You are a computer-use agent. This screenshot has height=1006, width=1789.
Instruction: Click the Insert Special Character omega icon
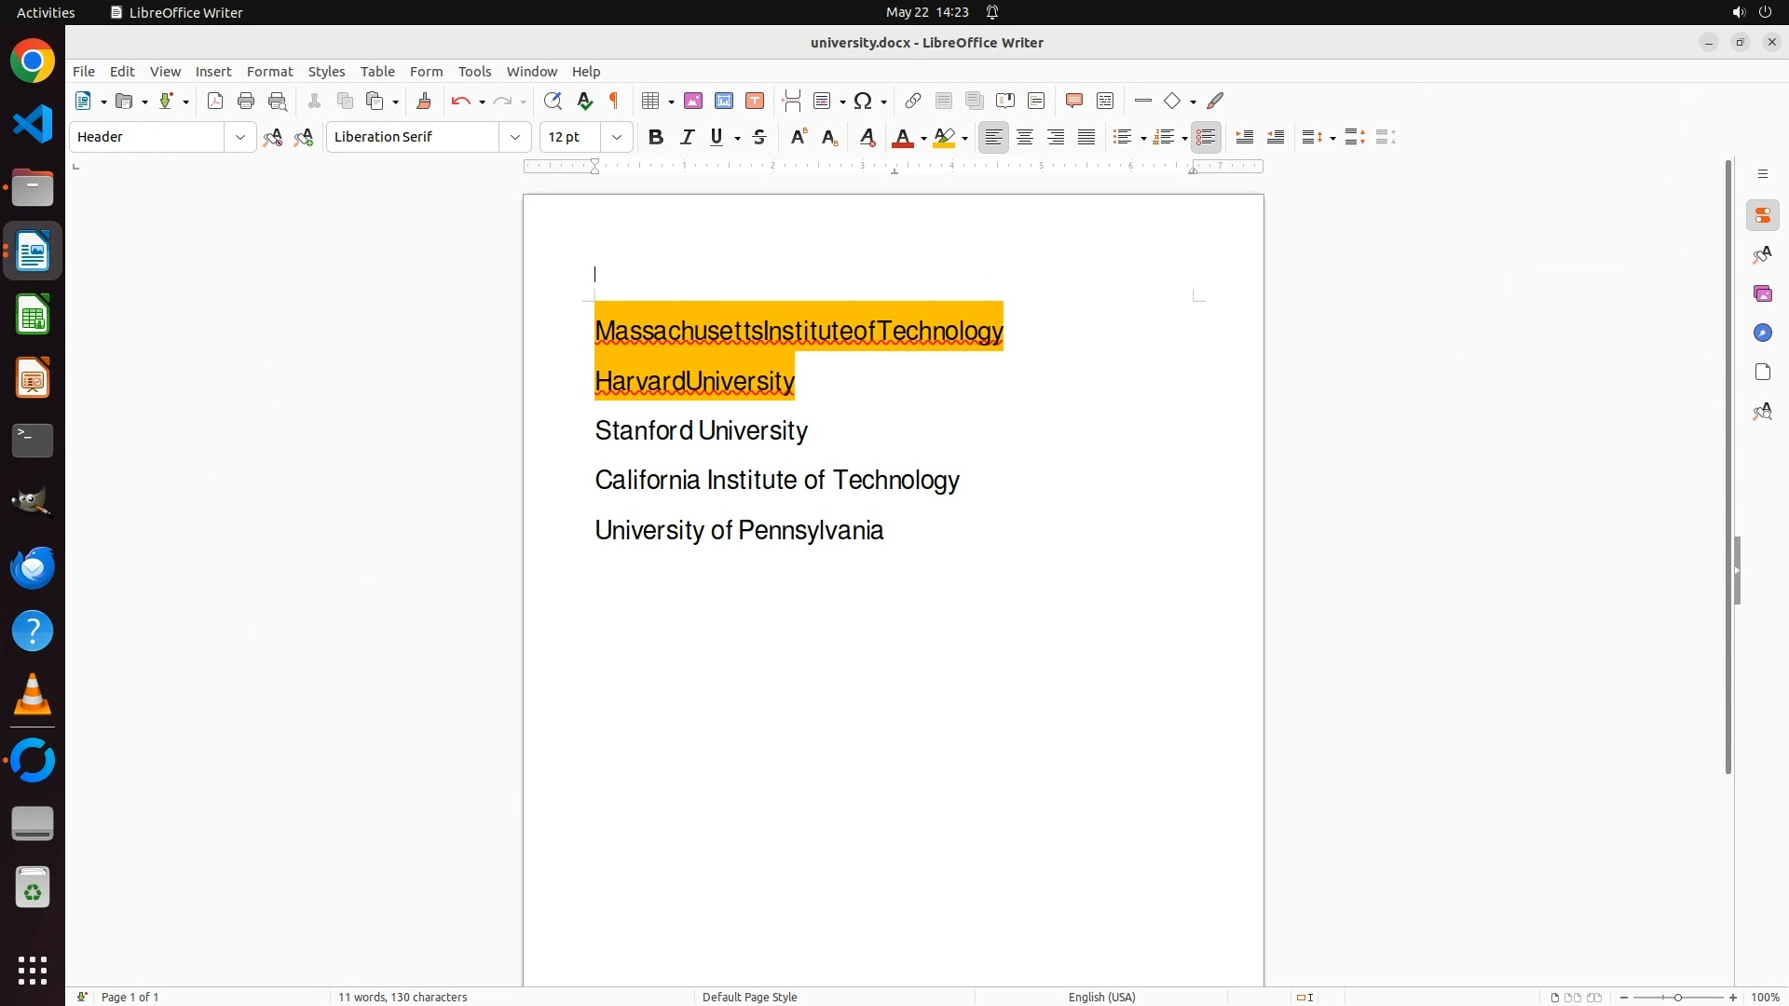click(863, 102)
